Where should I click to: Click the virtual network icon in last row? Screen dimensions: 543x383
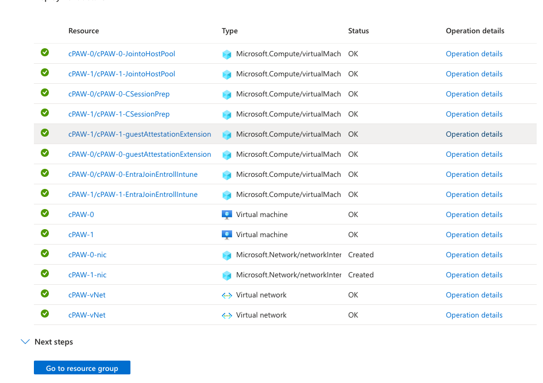click(227, 316)
